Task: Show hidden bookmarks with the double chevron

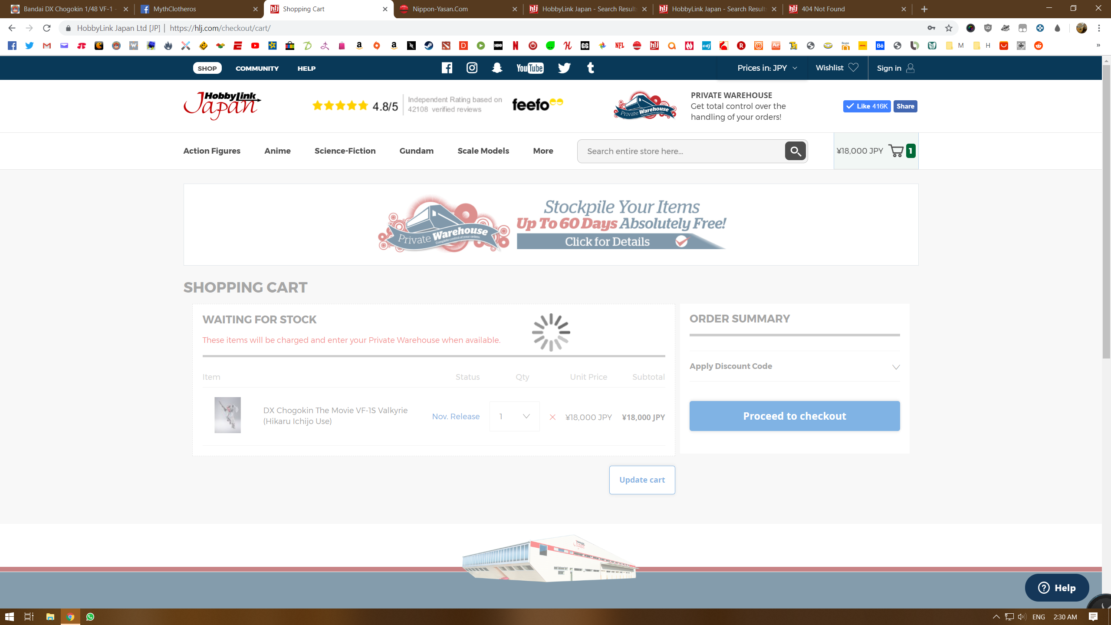Action: [1098, 45]
